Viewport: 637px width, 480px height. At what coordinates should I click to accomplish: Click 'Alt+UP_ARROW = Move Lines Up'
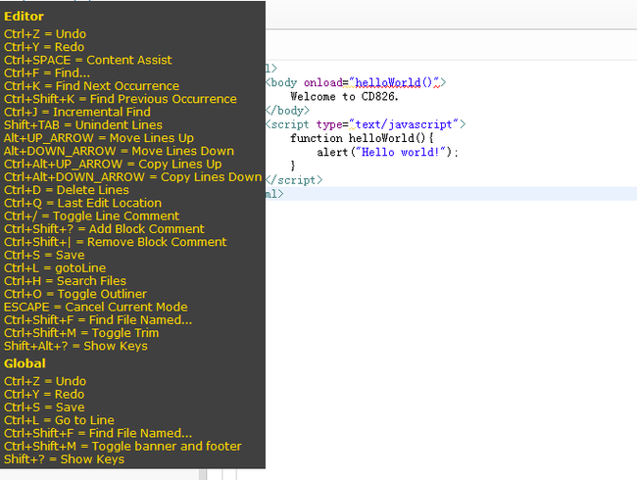[99, 138]
